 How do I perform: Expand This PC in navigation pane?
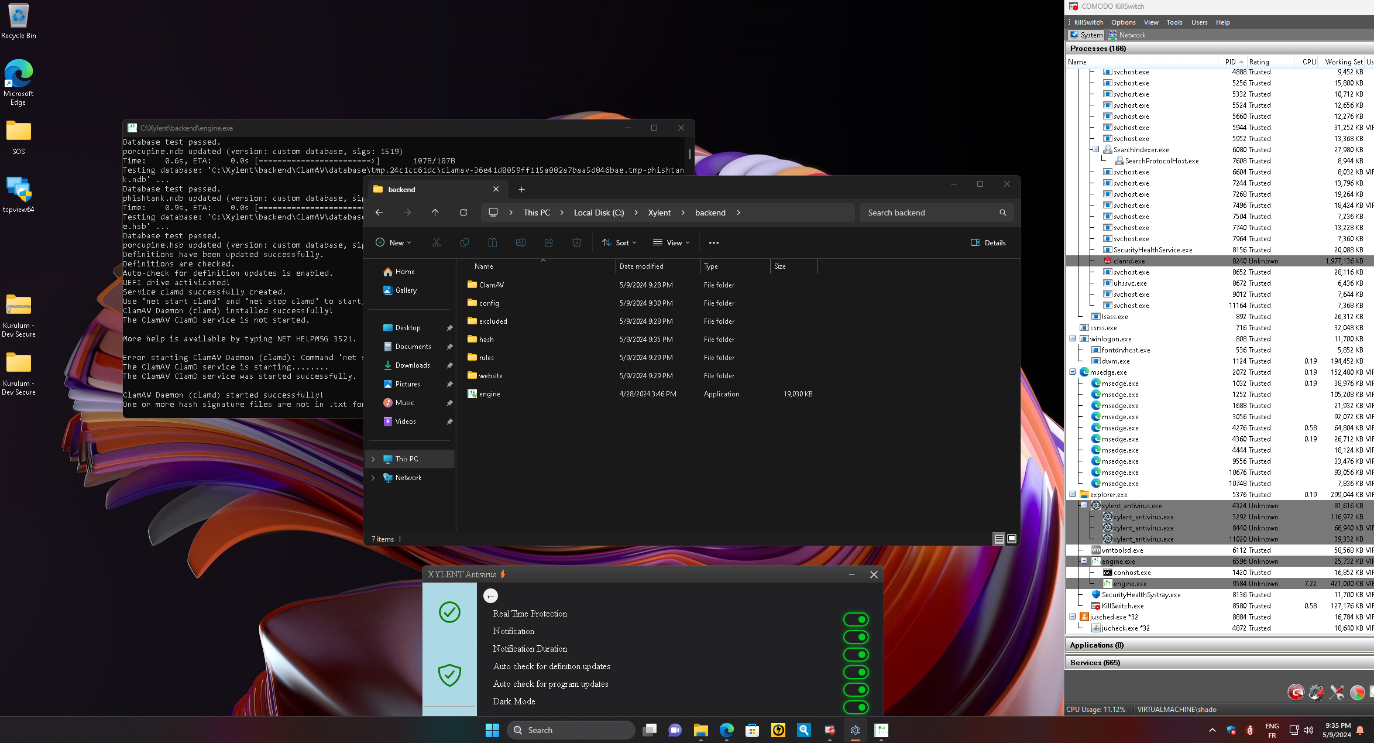373,459
